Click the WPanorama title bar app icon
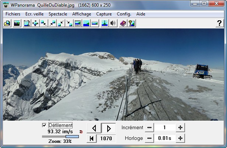This screenshot has width=227, height=148. [x=6, y=5]
